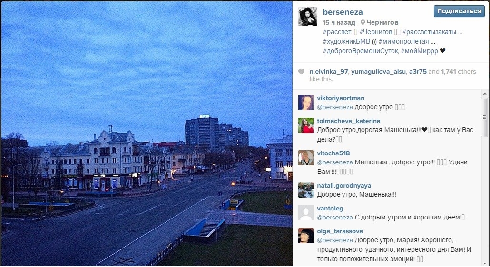The image size is (490, 267).
Task: Open n.elvinka_97 liker profile
Action: [328, 71]
